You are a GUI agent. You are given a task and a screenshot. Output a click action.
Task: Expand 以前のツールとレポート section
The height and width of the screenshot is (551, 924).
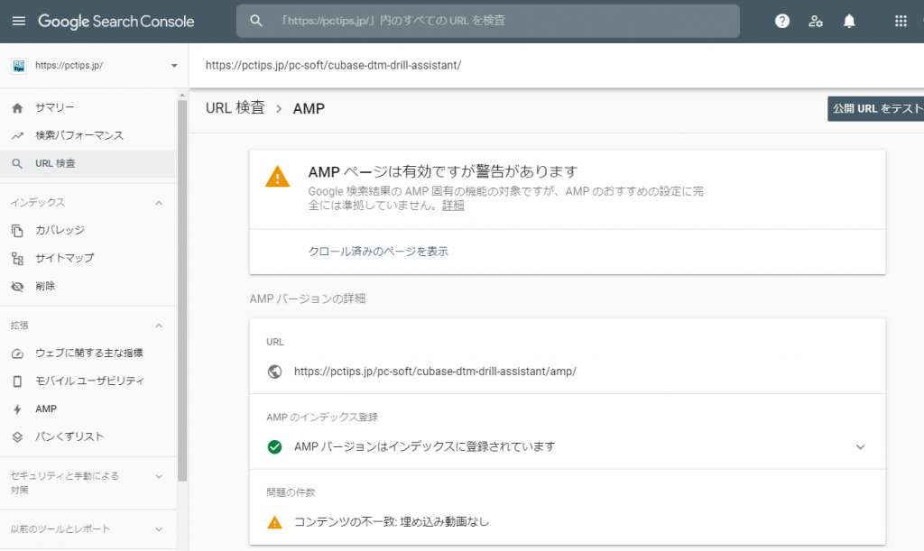(159, 529)
